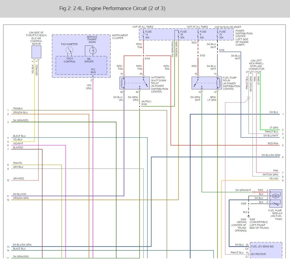Click the INSTRUMENT CLUSTER label
Image resolution: width=290 pixels, height=262 pixels.
pyautogui.click(x=120, y=37)
